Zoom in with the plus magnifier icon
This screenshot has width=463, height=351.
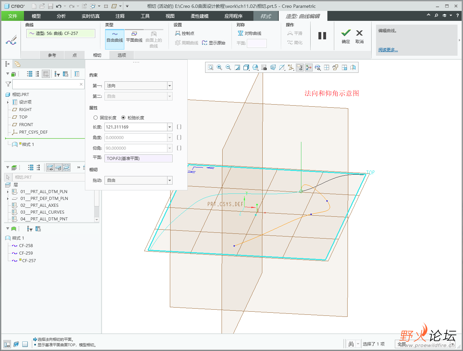point(220,68)
